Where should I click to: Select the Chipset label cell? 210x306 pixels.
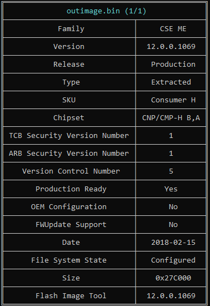(x=69, y=118)
